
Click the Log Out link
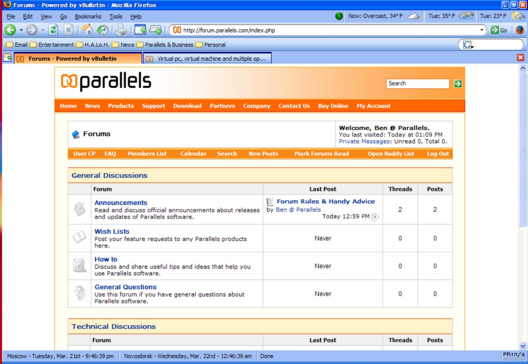438,154
